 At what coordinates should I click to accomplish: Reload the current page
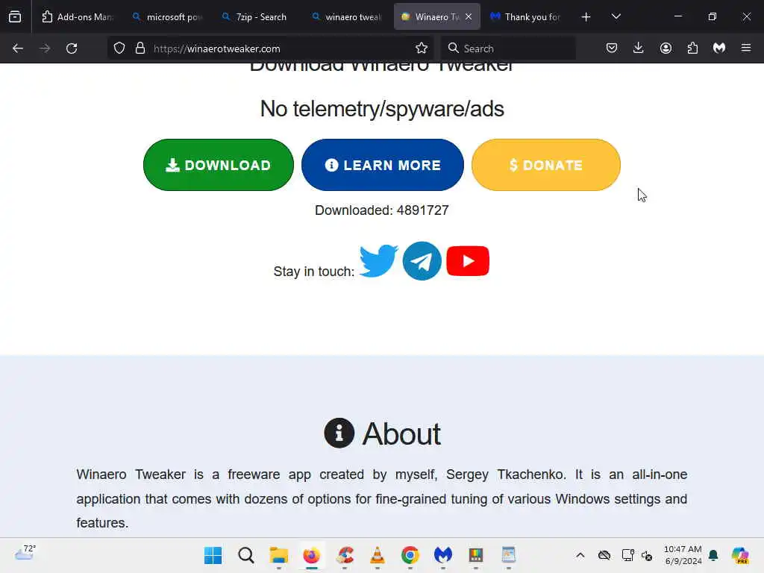coord(72,48)
